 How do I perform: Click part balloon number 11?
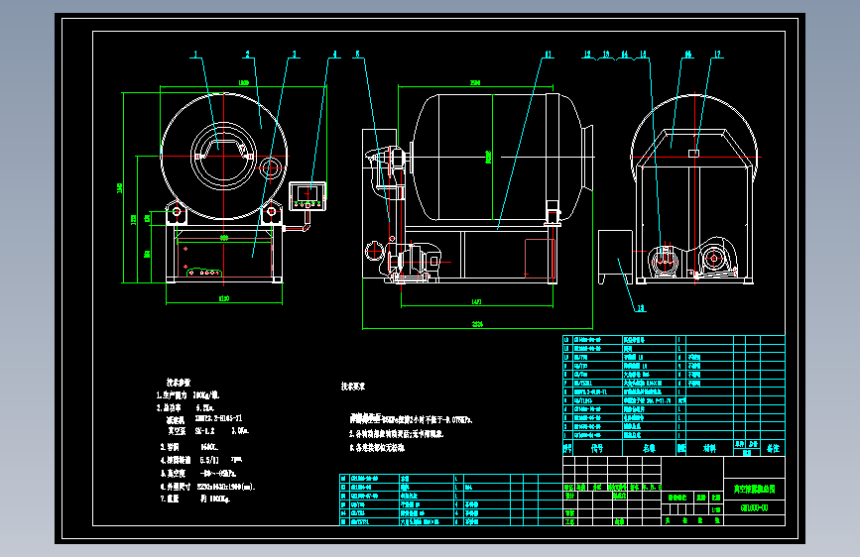pyautogui.click(x=548, y=55)
